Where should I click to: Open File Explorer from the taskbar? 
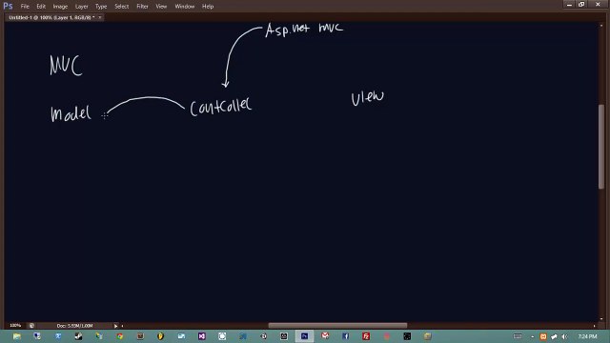17,336
